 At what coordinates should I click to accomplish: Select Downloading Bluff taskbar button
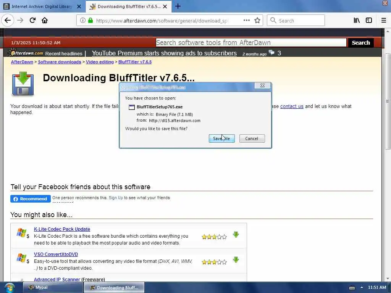[114, 288]
